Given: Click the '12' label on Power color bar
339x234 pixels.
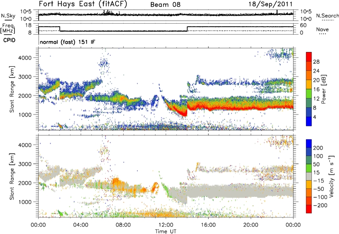Looking at the screenshot, I should coord(316,99).
